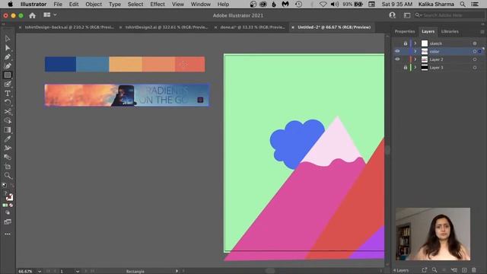Expand the sketch layer

pos(415,43)
